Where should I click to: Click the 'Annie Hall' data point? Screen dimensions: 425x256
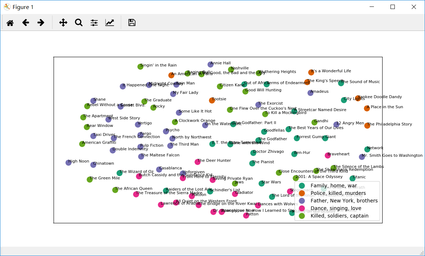[x=211, y=64]
